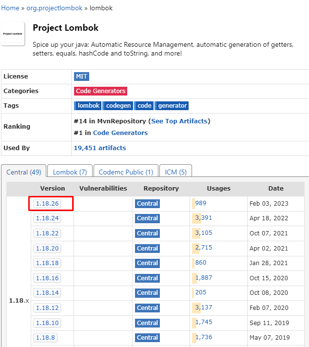309x347 pixels.
Task: Open the 205 usages link
Action: [x=200, y=292]
